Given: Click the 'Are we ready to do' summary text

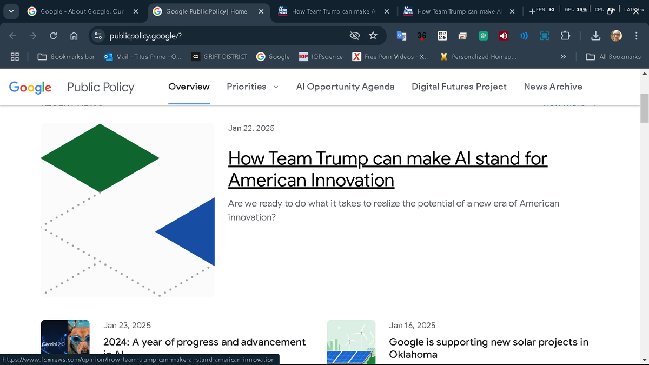Looking at the screenshot, I should [394, 210].
